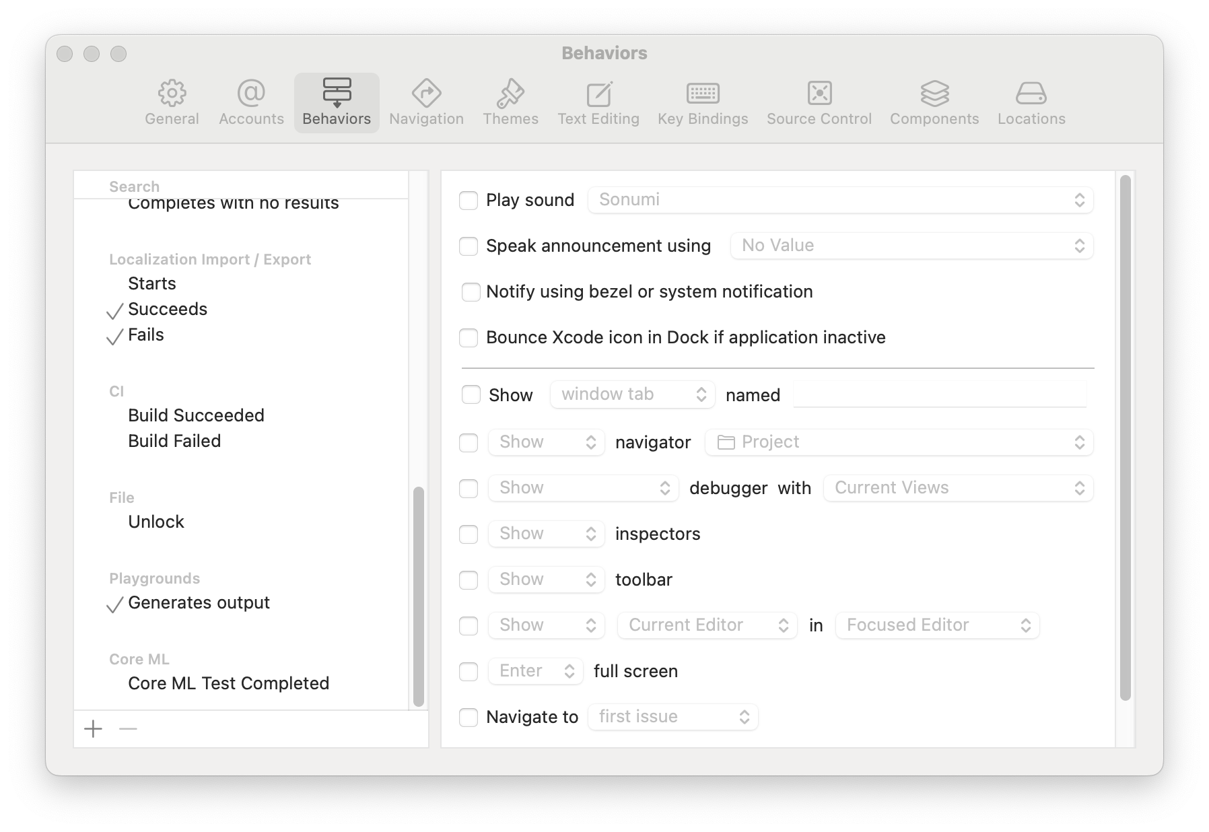Click the right settings pane scrollbar
Viewport: 1209px width, 832px height.
point(1125,438)
